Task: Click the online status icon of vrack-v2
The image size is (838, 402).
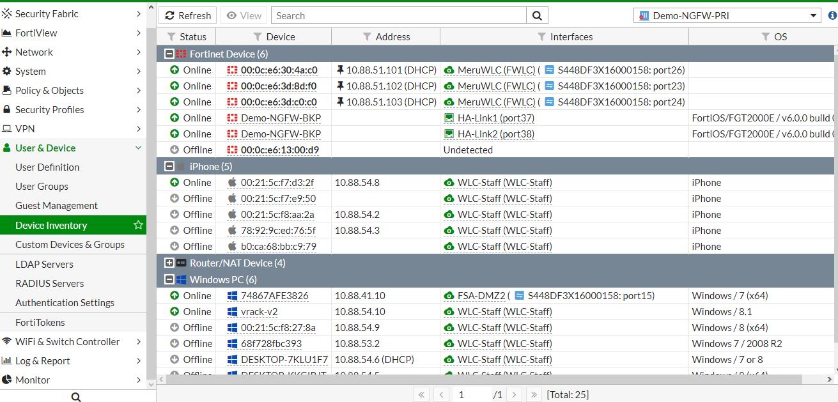Action: [x=175, y=311]
